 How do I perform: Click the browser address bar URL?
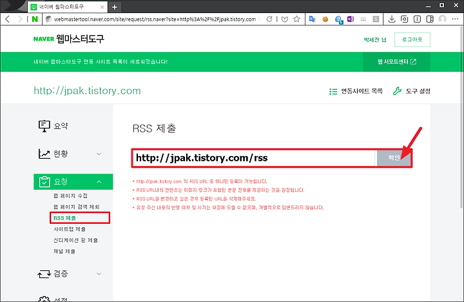click(x=155, y=19)
